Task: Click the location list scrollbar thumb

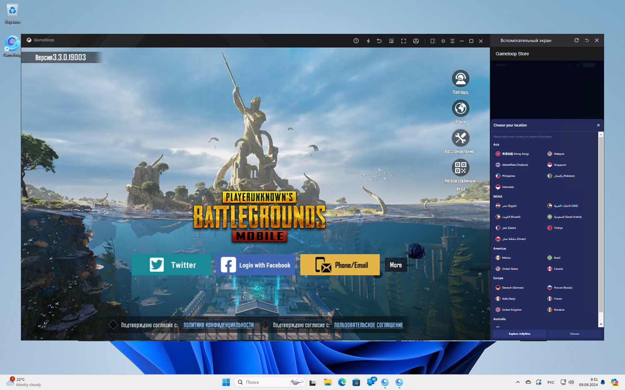Action: click(601, 224)
